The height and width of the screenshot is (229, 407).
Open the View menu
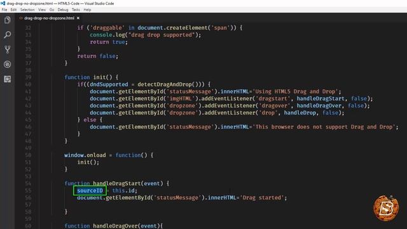click(x=42, y=10)
